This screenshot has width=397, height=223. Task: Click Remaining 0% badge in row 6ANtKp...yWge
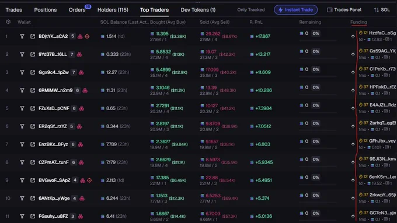316,195
